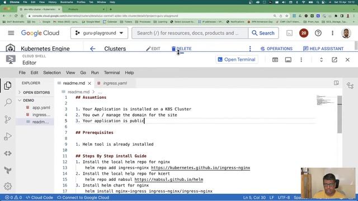This screenshot has width=358, height=201.
Task: Open the Google Cloud navigation hamburger menu
Action: click(11, 33)
